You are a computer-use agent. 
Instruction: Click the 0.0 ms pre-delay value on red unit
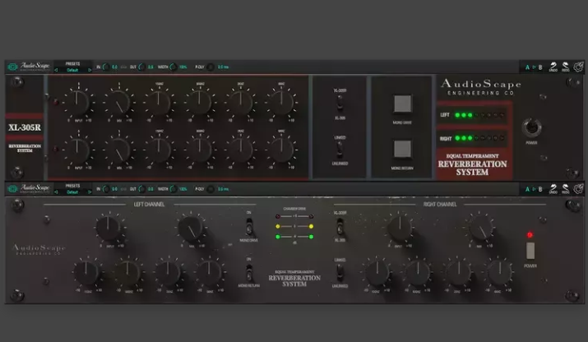tap(223, 67)
